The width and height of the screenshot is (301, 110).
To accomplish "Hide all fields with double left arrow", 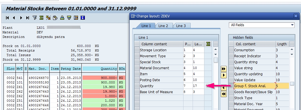I will pos(224,94).
